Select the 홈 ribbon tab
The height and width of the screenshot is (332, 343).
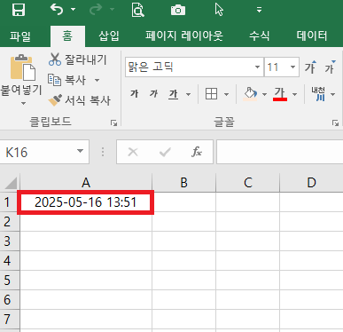(x=67, y=36)
